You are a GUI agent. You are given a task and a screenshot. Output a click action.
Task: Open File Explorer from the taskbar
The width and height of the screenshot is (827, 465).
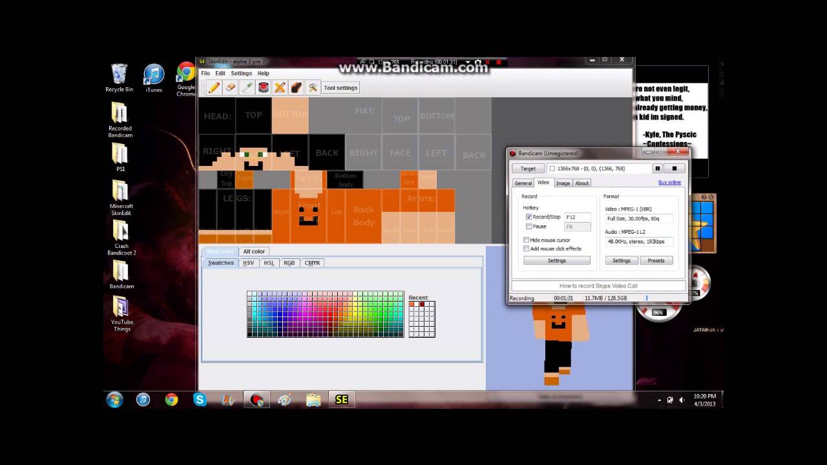tap(313, 400)
